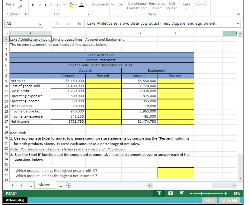This screenshot has width=249, height=205.
Task: Open Format as Table menu
Action: click(x=157, y=6)
